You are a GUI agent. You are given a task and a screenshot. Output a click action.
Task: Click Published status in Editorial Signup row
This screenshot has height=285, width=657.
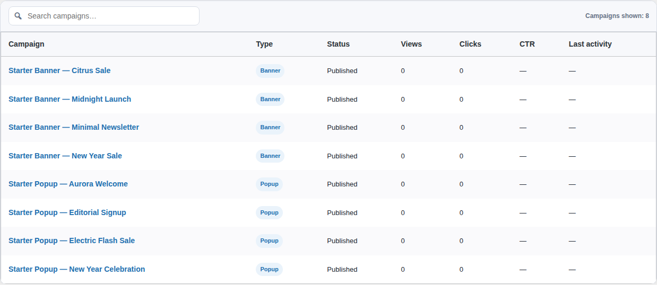(x=342, y=212)
